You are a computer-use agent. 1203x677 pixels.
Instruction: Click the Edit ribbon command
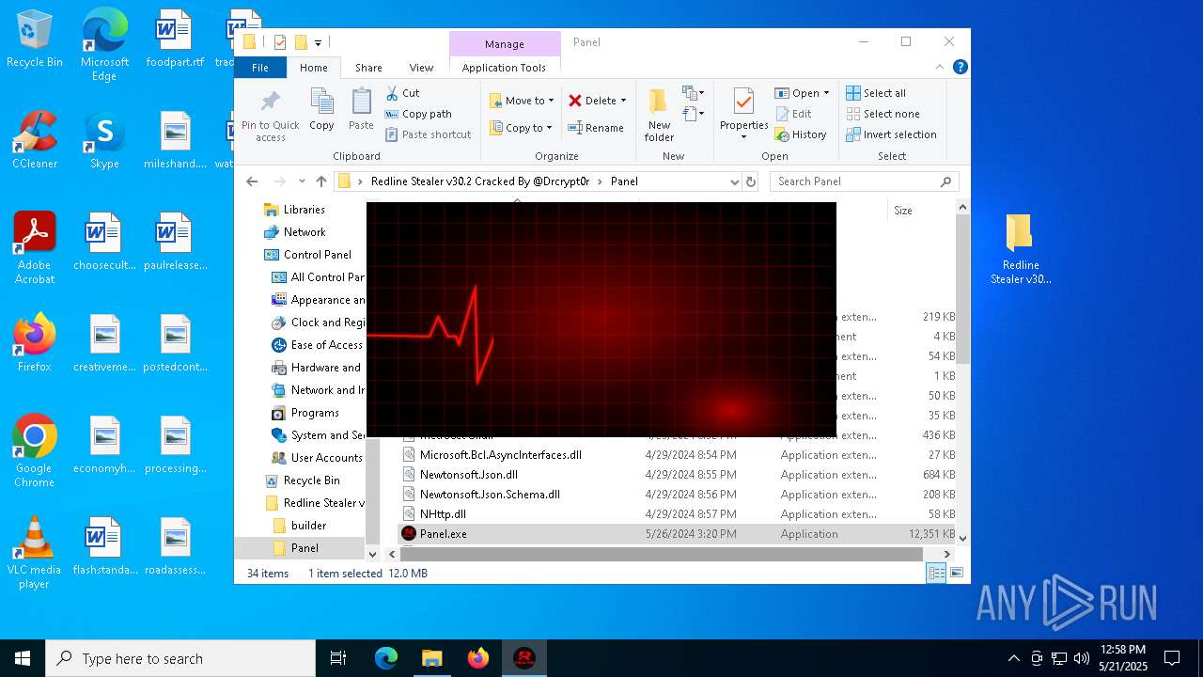793,114
